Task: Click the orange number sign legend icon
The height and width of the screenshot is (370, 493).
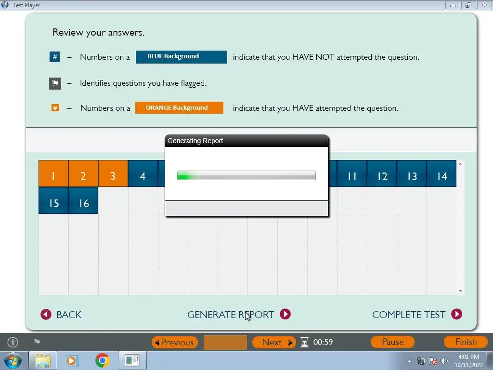Action: [55, 108]
